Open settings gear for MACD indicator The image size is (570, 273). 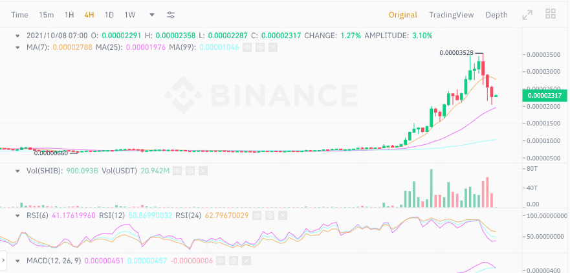(x=234, y=261)
